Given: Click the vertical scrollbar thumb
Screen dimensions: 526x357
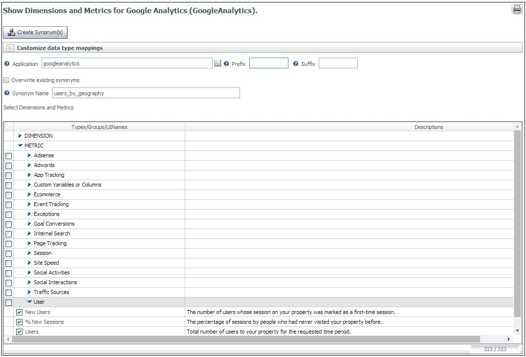Looking at the screenshot, I should (517, 224).
